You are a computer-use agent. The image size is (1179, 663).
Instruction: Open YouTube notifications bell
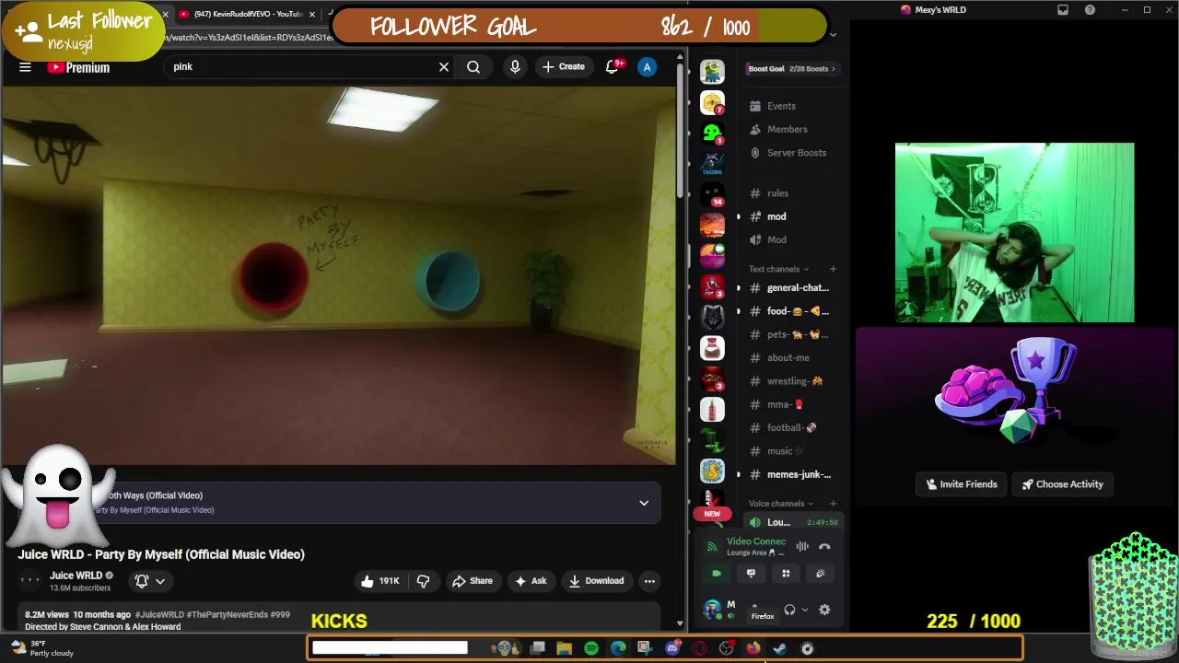[x=613, y=66]
